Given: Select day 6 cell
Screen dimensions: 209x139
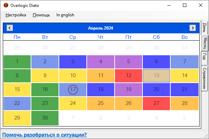Looking at the screenshot, I should pyautogui.click(x=156, y=62).
